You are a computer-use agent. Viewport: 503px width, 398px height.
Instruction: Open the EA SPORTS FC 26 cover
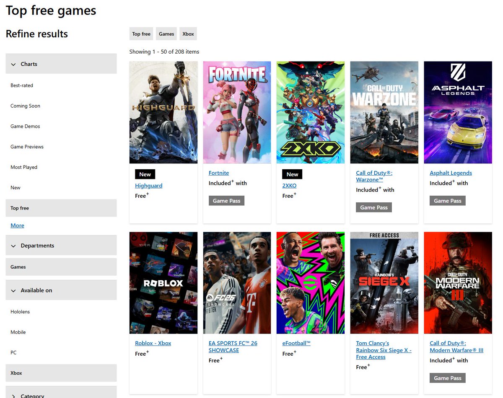coord(237,283)
